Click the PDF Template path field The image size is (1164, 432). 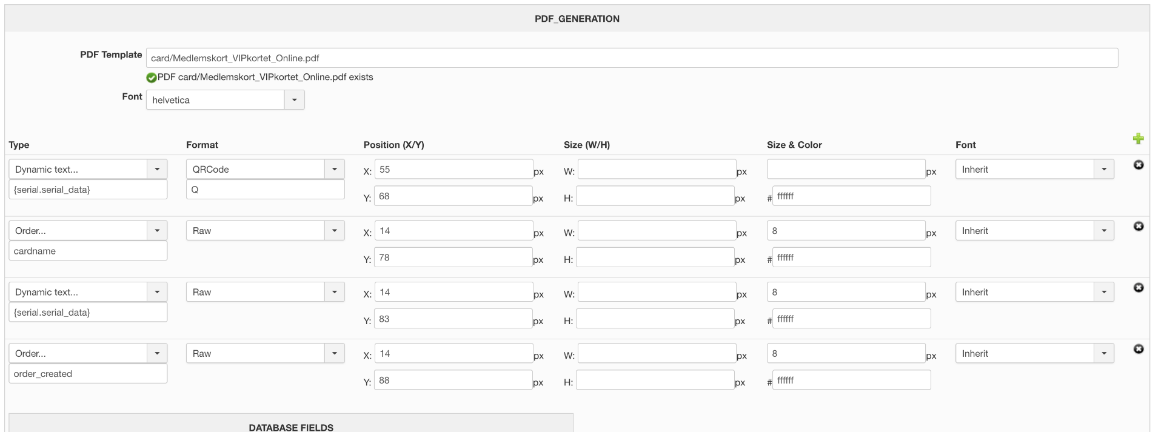(632, 58)
